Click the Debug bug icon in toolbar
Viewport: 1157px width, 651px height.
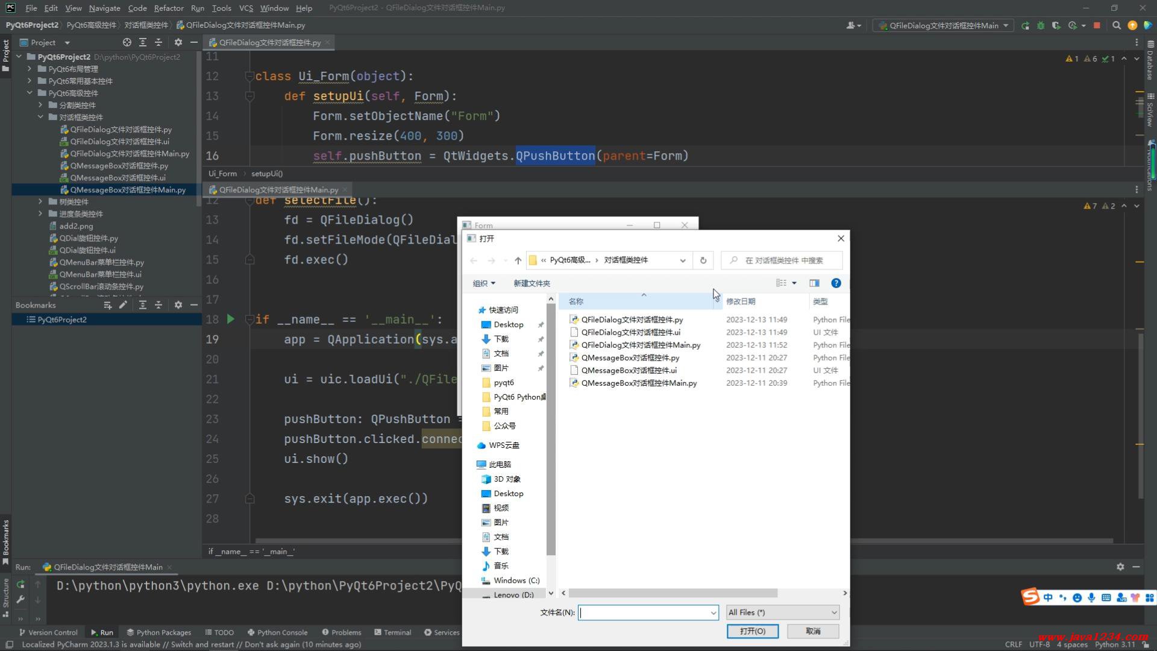click(1041, 25)
